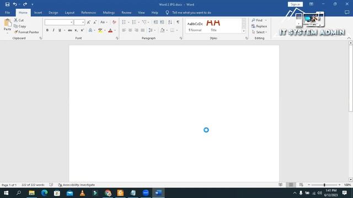Screen dimensions: 353x198
Task: Switch to the Design tab
Action: (54, 13)
